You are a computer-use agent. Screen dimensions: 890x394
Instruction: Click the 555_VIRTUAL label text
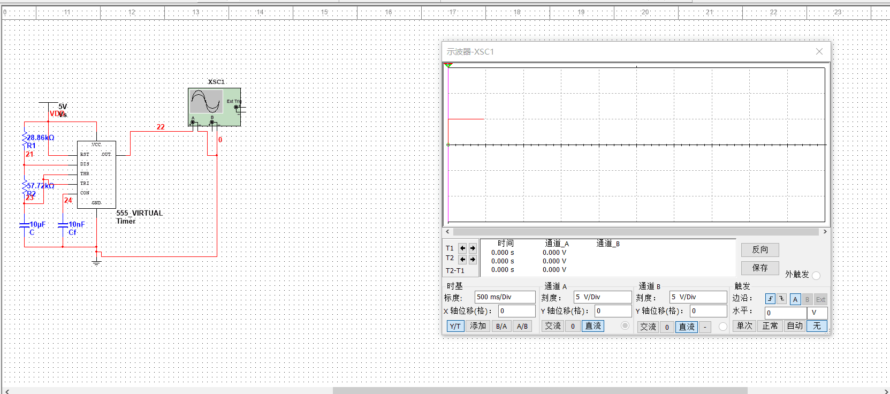coord(140,213)
